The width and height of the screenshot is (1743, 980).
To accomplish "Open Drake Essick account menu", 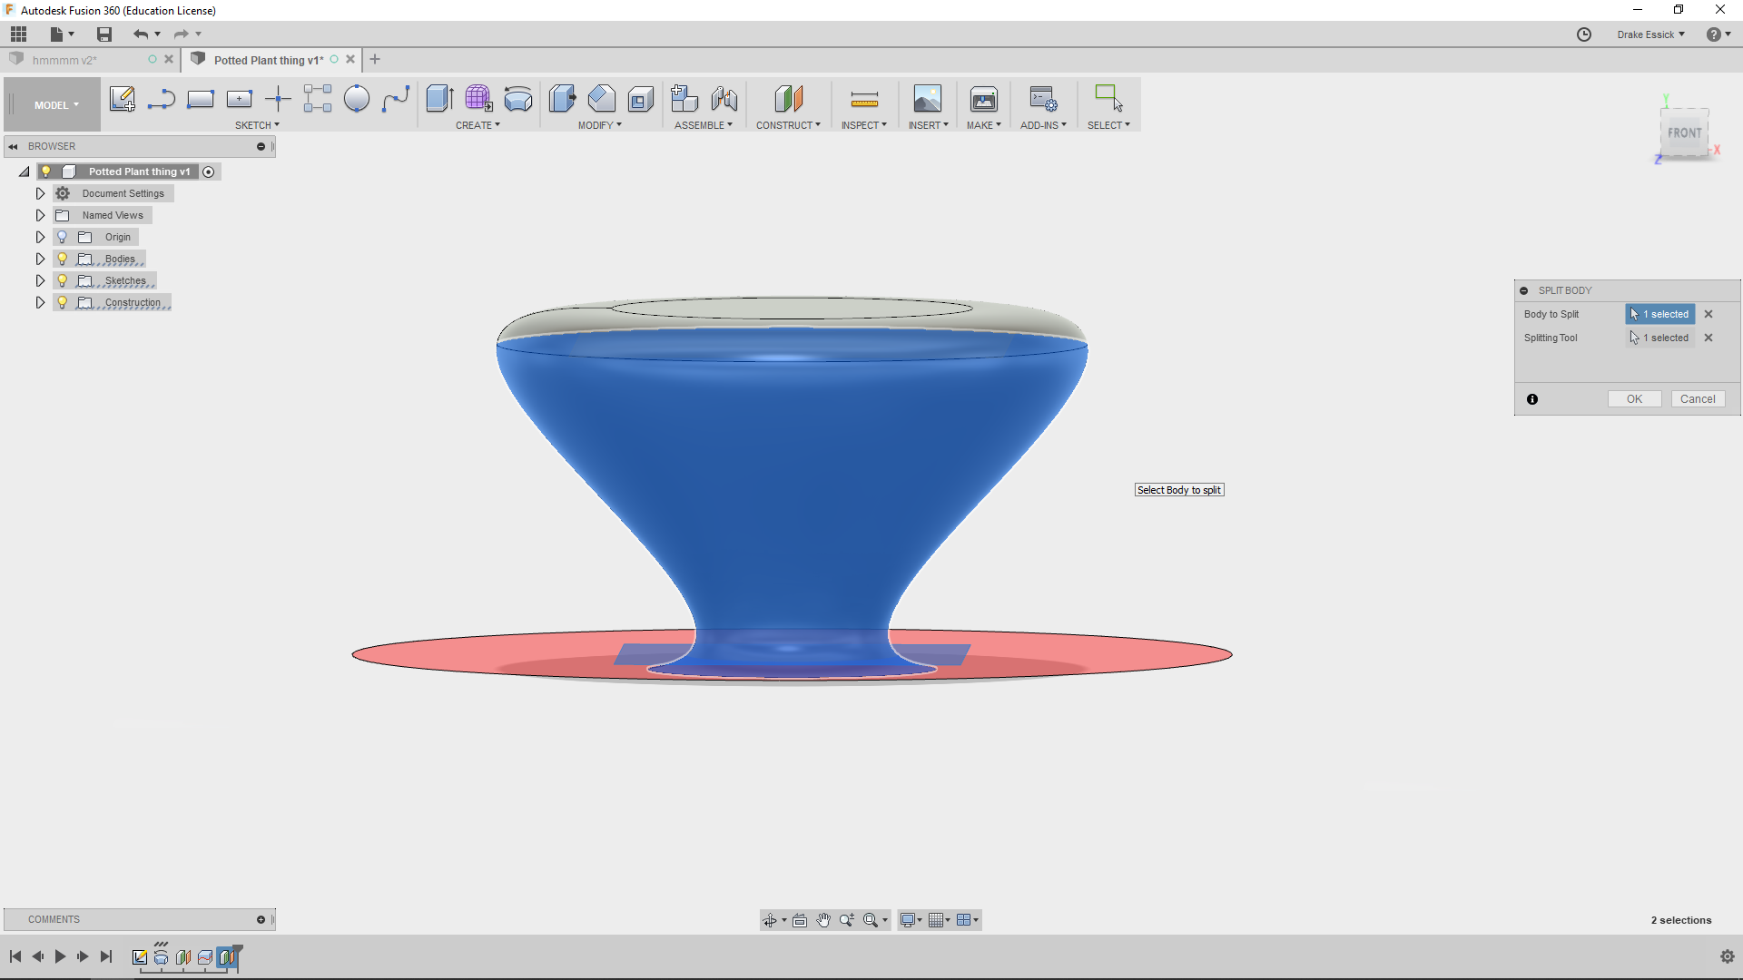I will coord(1650,34).
